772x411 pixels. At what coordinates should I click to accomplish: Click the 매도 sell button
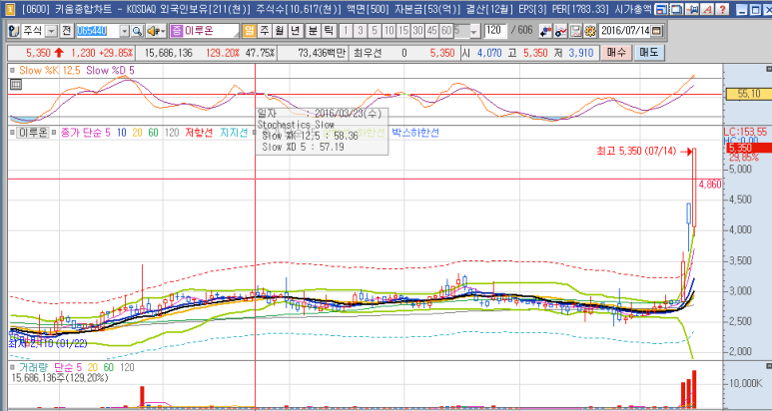[649, 53]
